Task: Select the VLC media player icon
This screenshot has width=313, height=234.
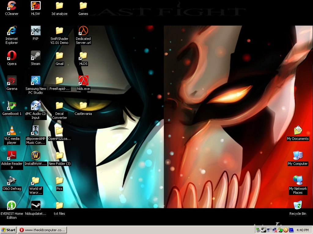Action: (12, 131)
